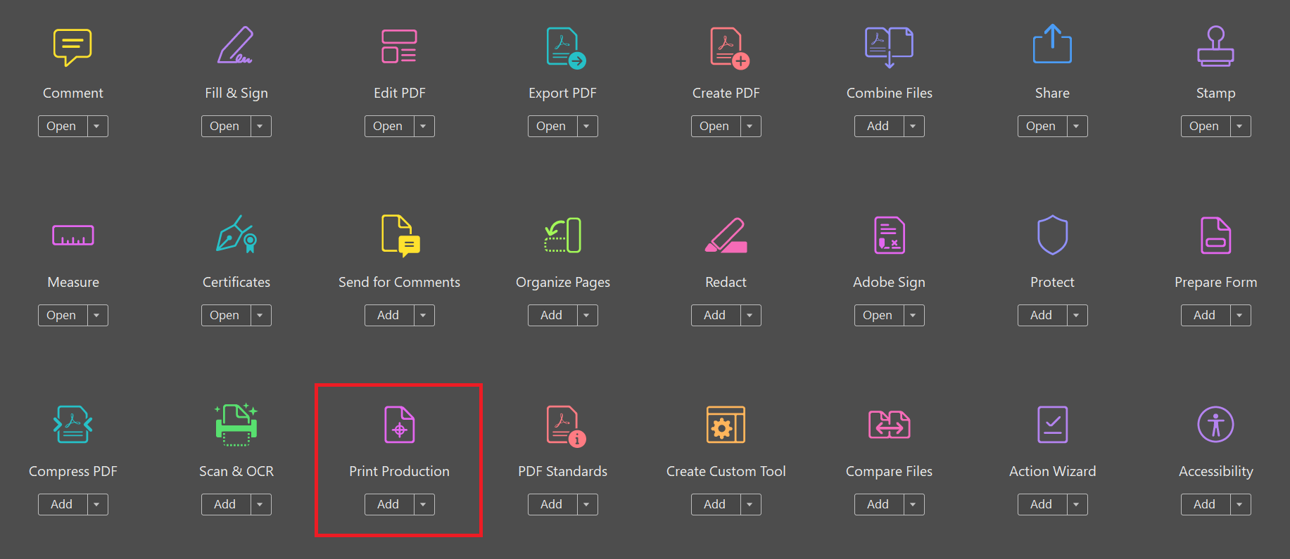The image size is (1290, 559).
Task: Click the Measure ruler icon
Action: tap(73, 236)
